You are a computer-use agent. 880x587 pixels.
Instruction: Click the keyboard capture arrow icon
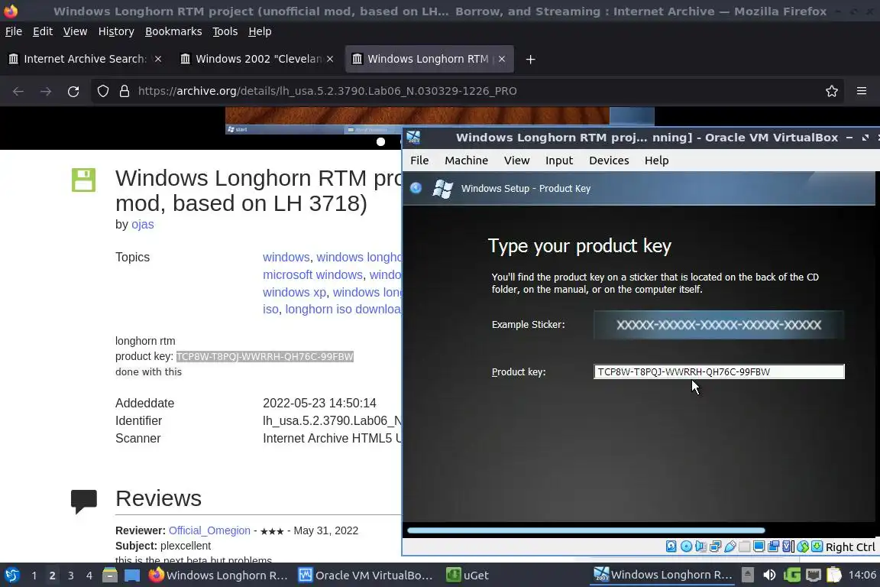[817, 546]
